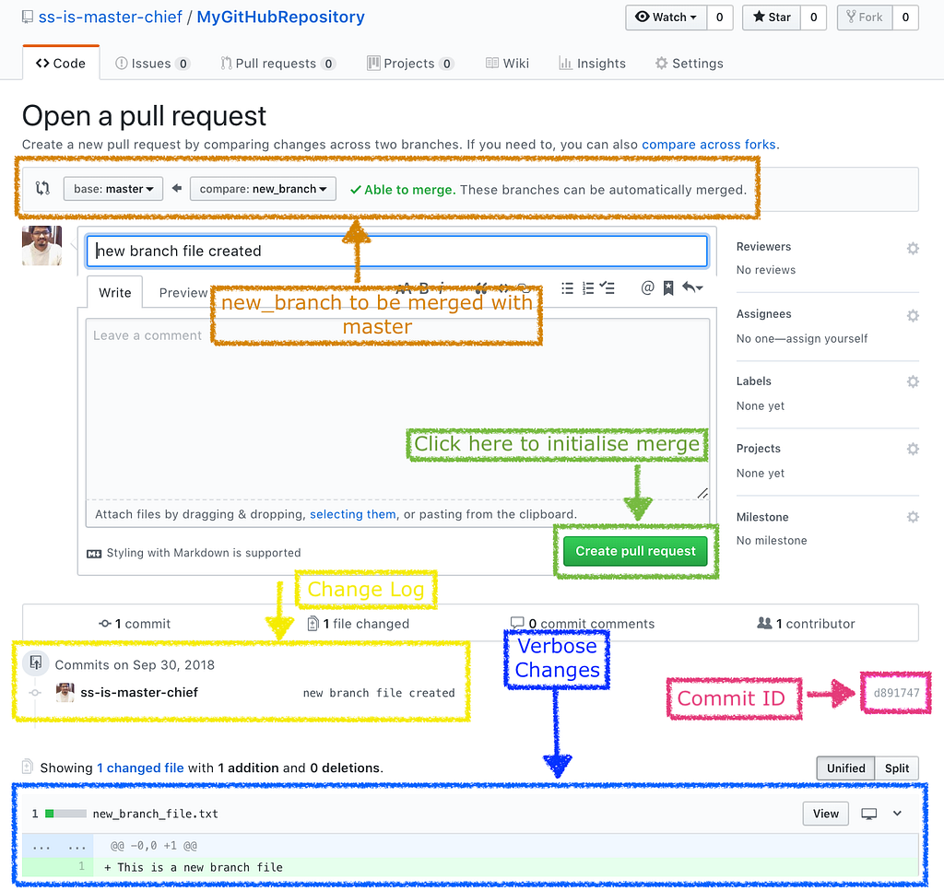Click selecting them attach link
Screen dimensions: 944x891
[353, 514]
